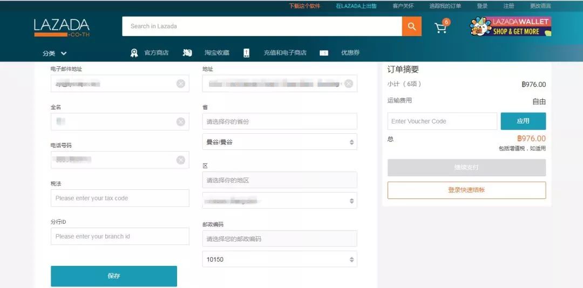Click the email address input field
The image size is (583, 288).
120,84
